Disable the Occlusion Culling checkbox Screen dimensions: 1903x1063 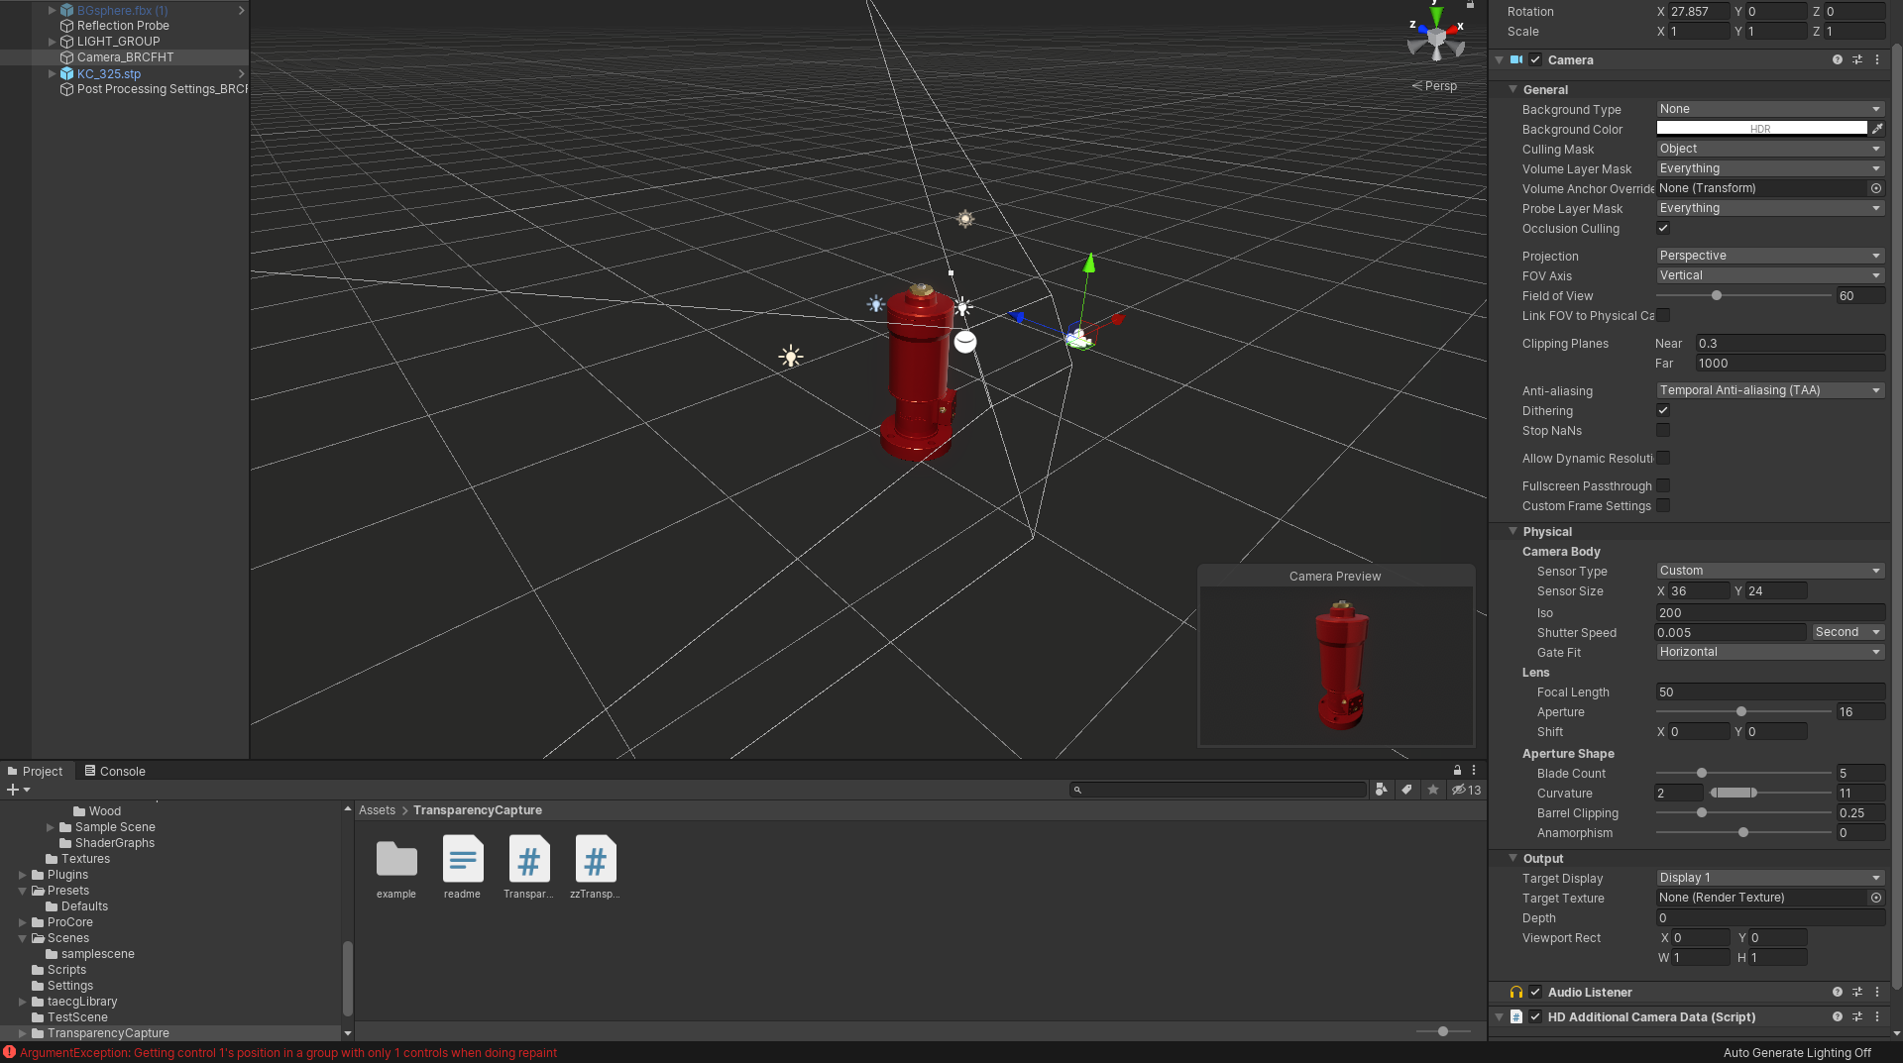click(1663, 228)
